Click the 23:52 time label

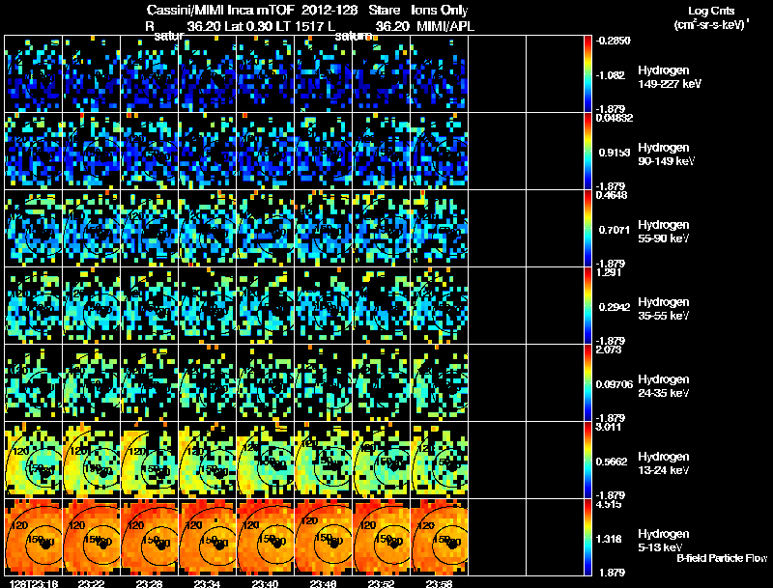pos(381,583)
